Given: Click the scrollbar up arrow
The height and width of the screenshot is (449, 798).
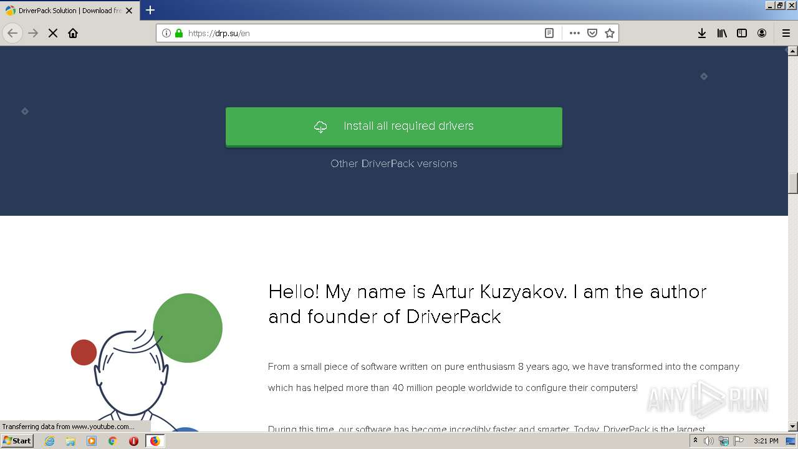Looking at the screenshot, I should (x=793, y=51).
